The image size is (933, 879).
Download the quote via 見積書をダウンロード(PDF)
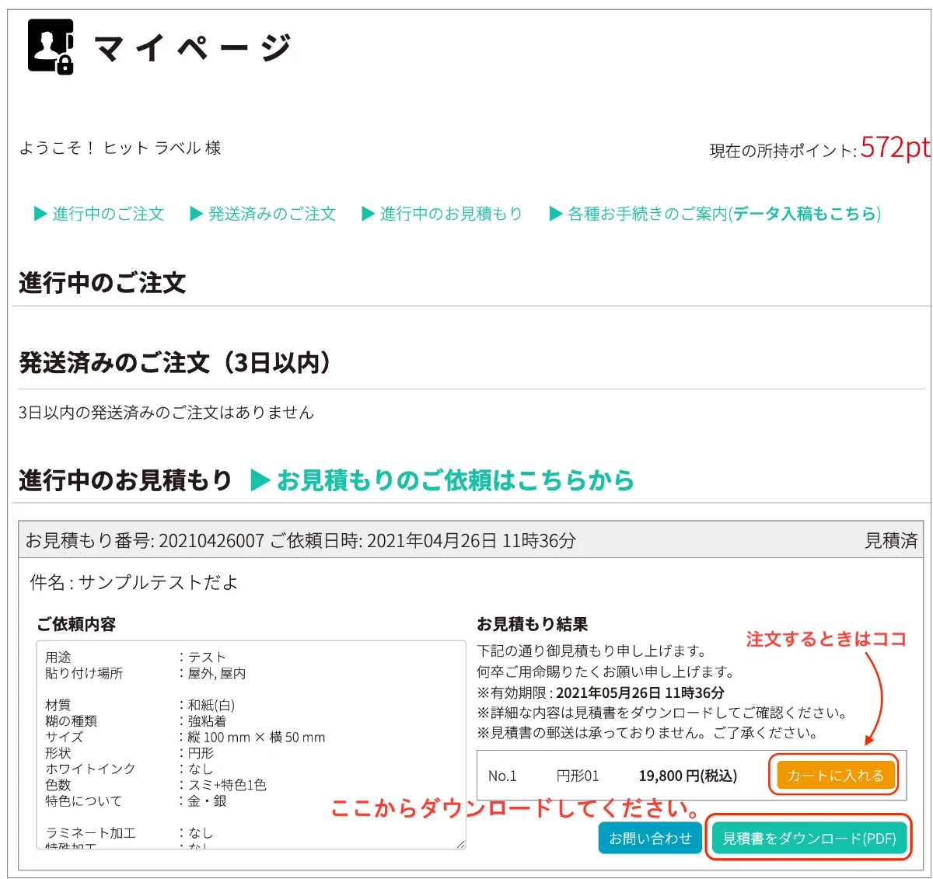(809, 838)
